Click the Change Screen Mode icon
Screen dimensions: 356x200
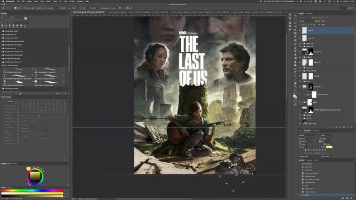coord(295,105)
